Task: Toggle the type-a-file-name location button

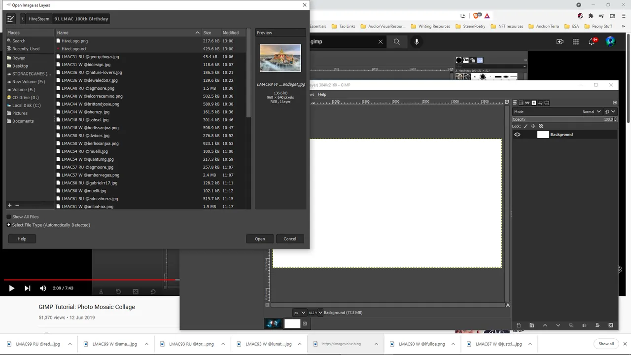Action: point(10,19)
